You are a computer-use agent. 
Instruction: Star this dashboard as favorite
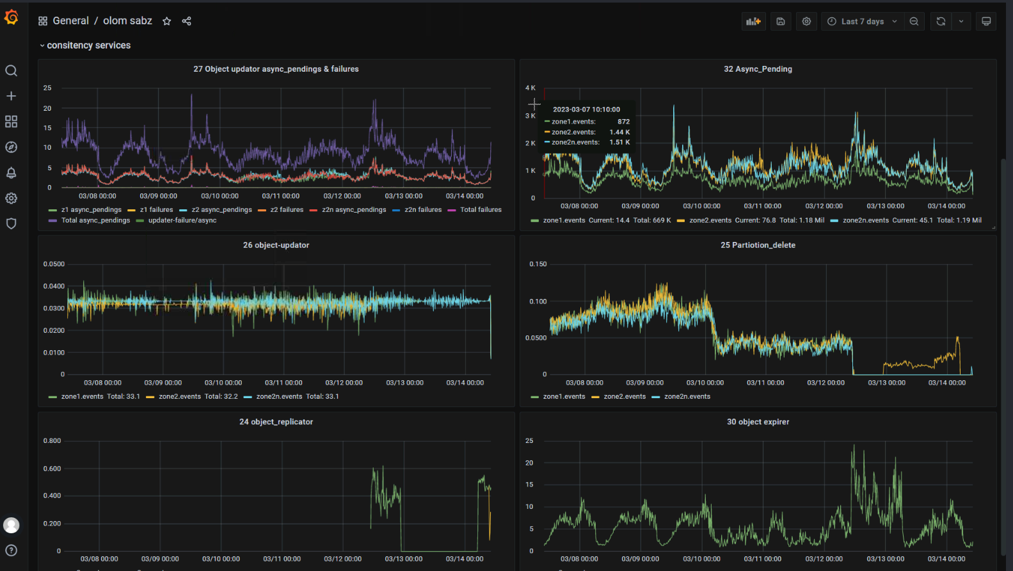tap(167, 21)
